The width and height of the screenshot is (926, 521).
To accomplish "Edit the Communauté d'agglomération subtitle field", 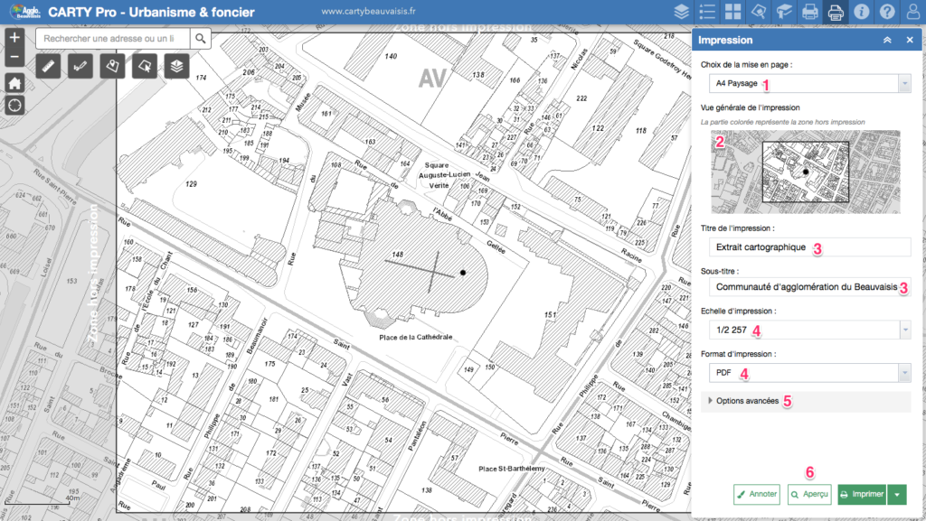I will tap(809, 287).
